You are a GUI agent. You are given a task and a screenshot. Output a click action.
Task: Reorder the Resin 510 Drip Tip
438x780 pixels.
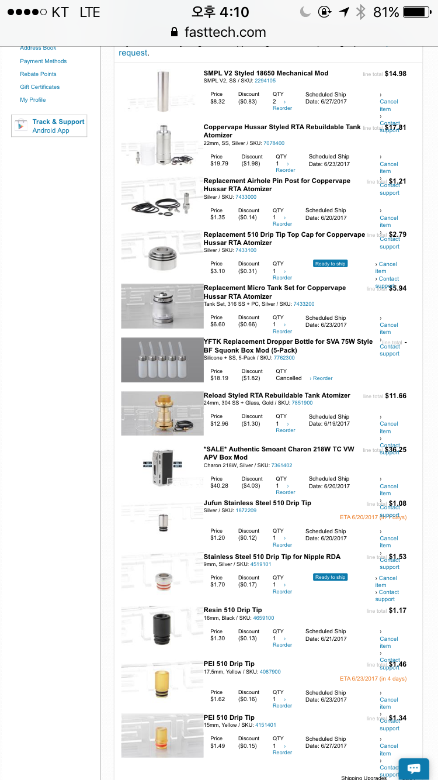[282, 645]
